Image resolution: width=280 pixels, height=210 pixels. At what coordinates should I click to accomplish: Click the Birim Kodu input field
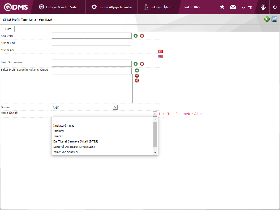pos(92,43)
